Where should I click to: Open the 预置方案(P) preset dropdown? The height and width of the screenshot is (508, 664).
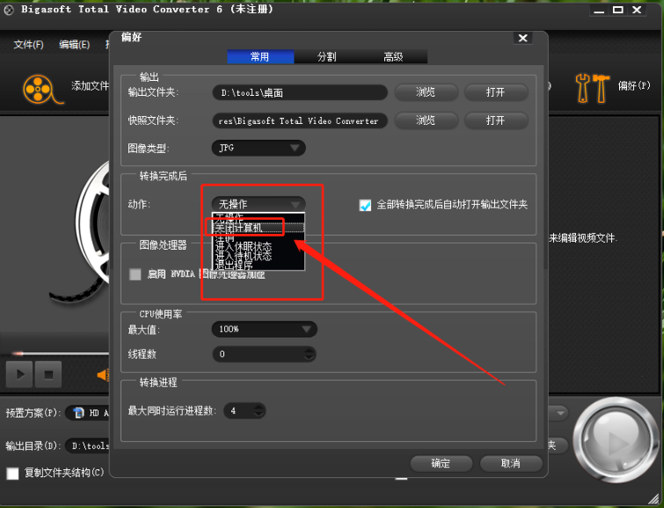(x=560, y=413)
